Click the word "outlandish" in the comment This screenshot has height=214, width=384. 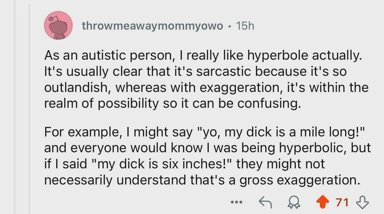[77, 87]
